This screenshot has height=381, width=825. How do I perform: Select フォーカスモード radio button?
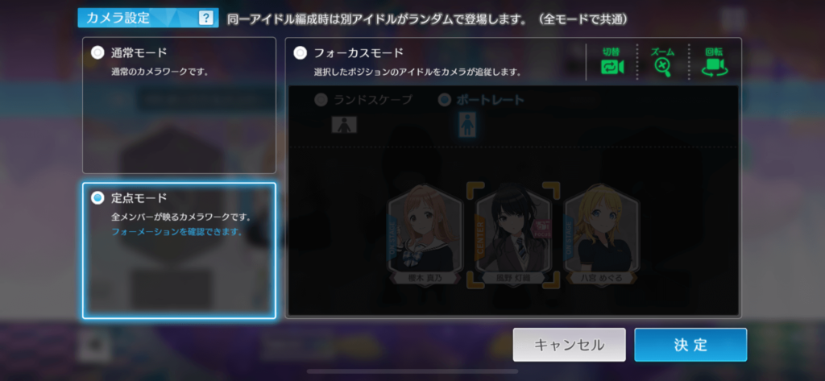click(x=300, y=52)
